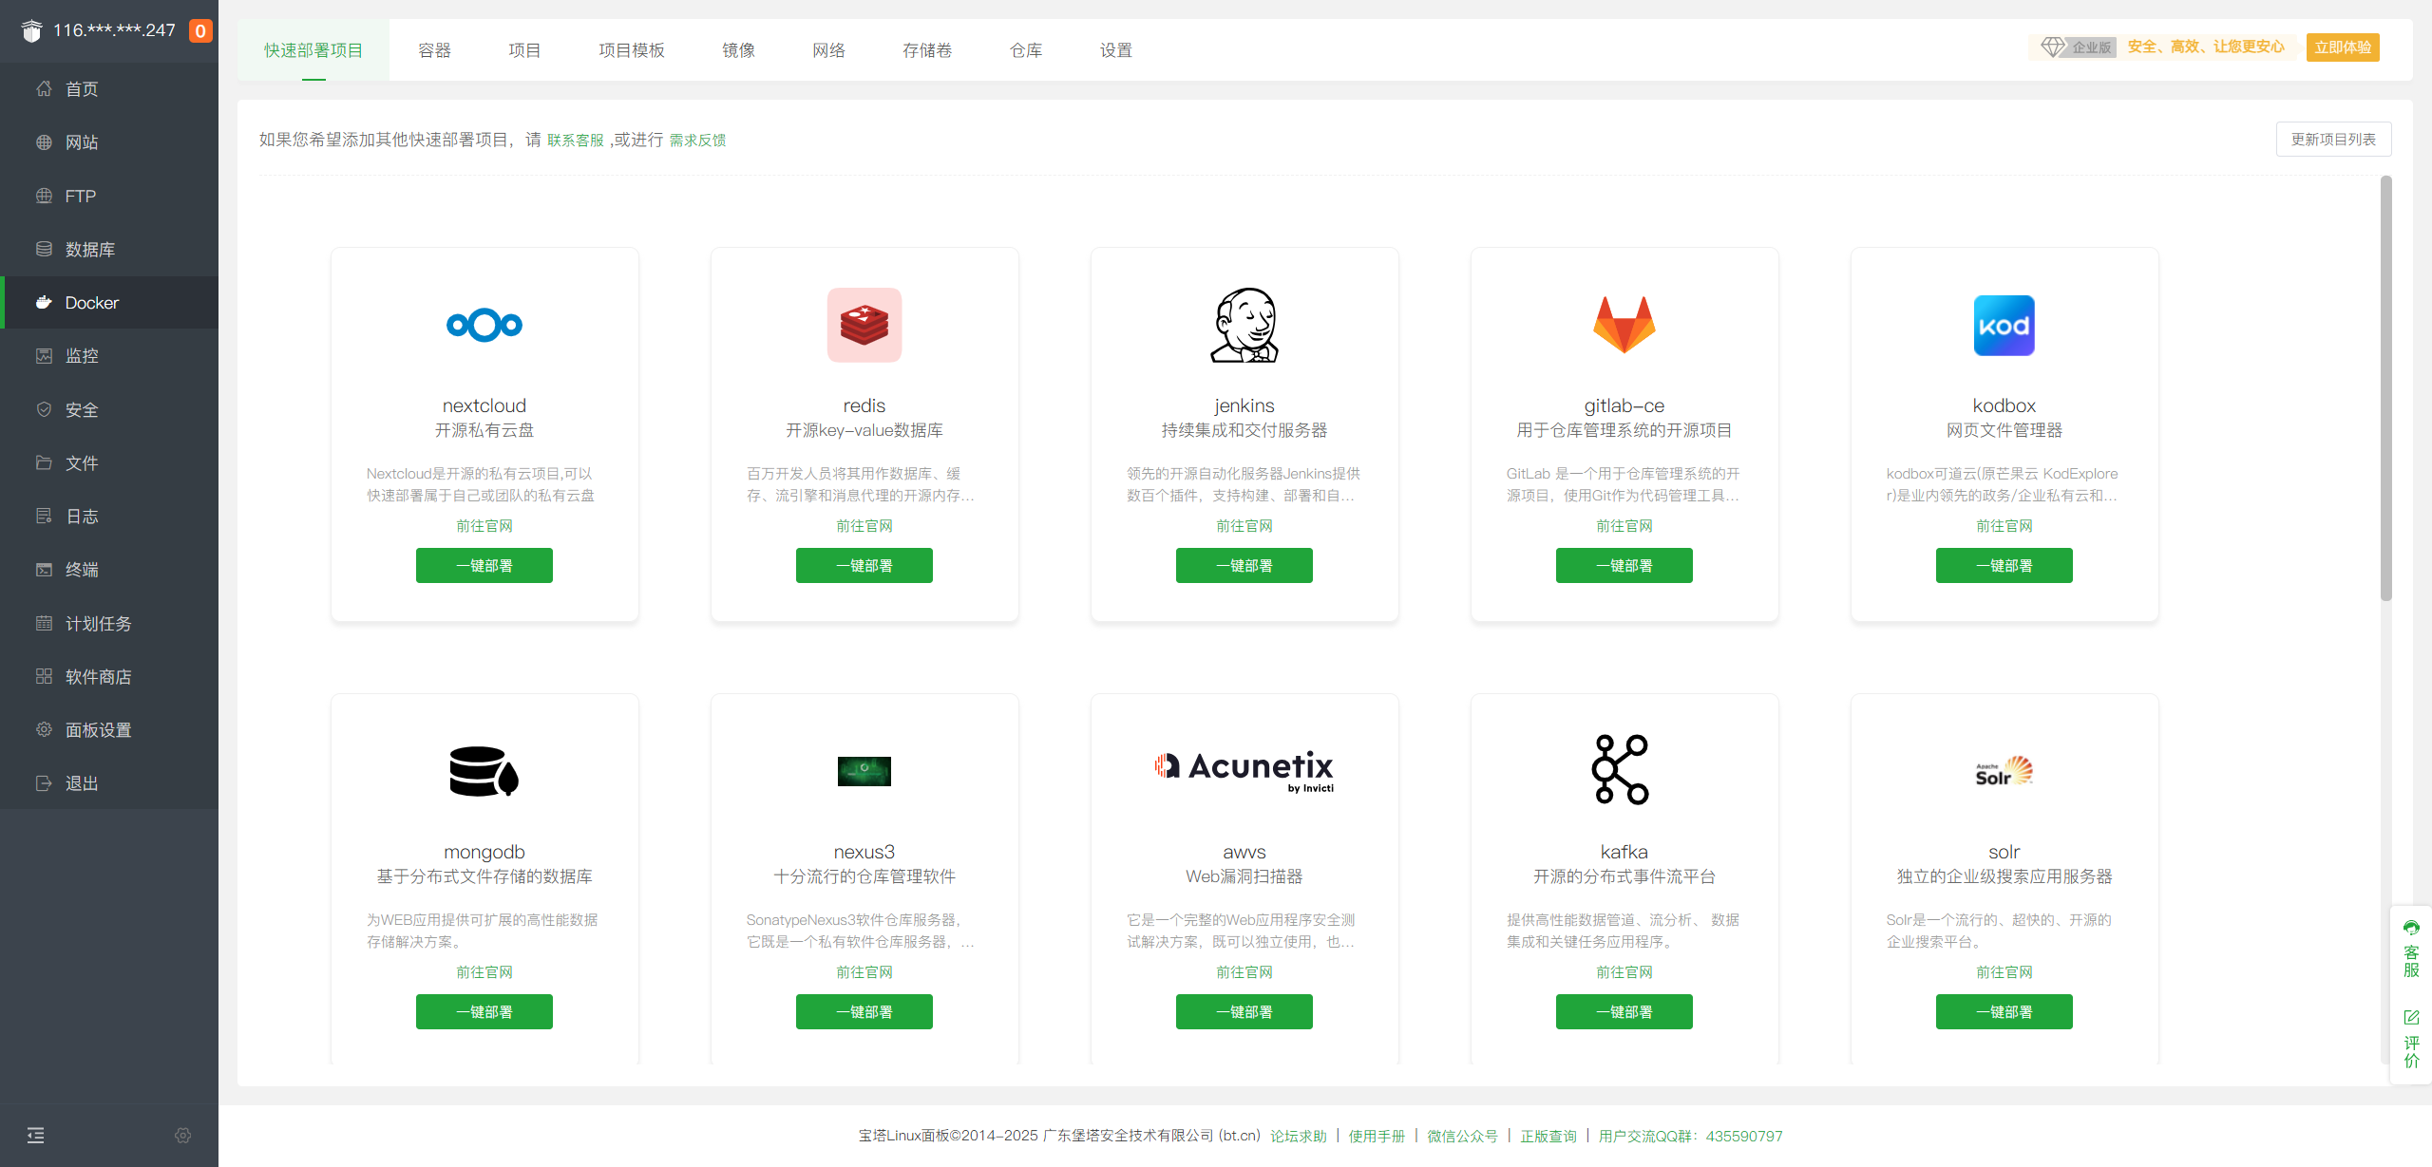Click the sidebar settings gear icon
2432x1167 pixels.
tap(183, 1136)
